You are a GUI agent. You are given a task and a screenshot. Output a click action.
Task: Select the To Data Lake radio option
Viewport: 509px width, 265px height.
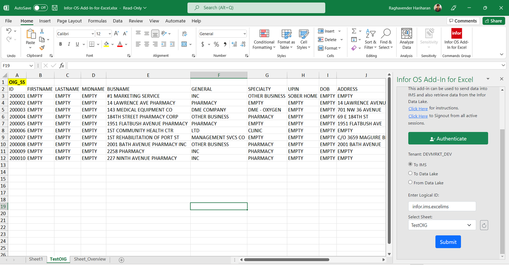point(410,173)
